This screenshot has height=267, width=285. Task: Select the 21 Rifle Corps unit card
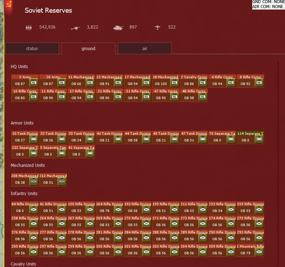click(x=110, y=95)
